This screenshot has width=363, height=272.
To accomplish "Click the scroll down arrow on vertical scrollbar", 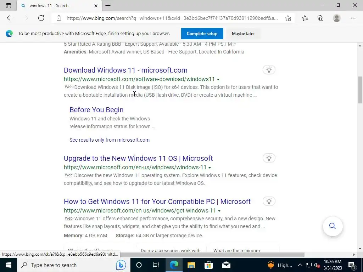I will 360,249.
